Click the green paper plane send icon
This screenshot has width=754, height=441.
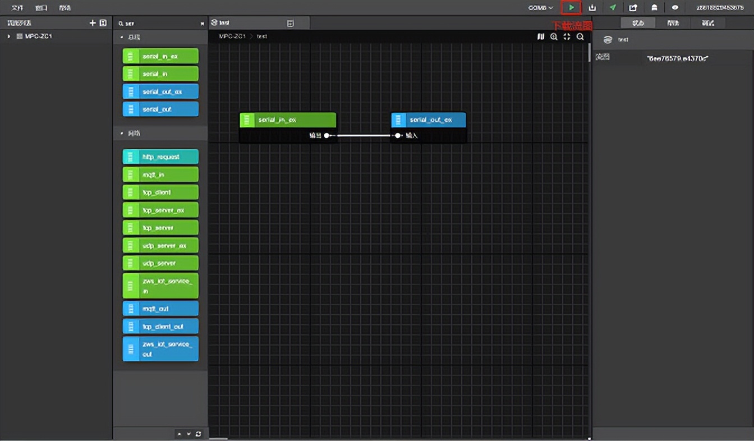pyautogui.click(x=613, y=8)
